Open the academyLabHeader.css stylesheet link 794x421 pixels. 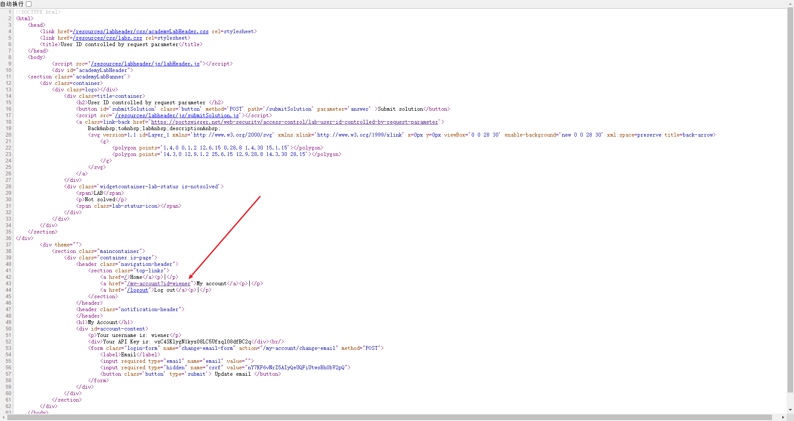click(141, 31)
